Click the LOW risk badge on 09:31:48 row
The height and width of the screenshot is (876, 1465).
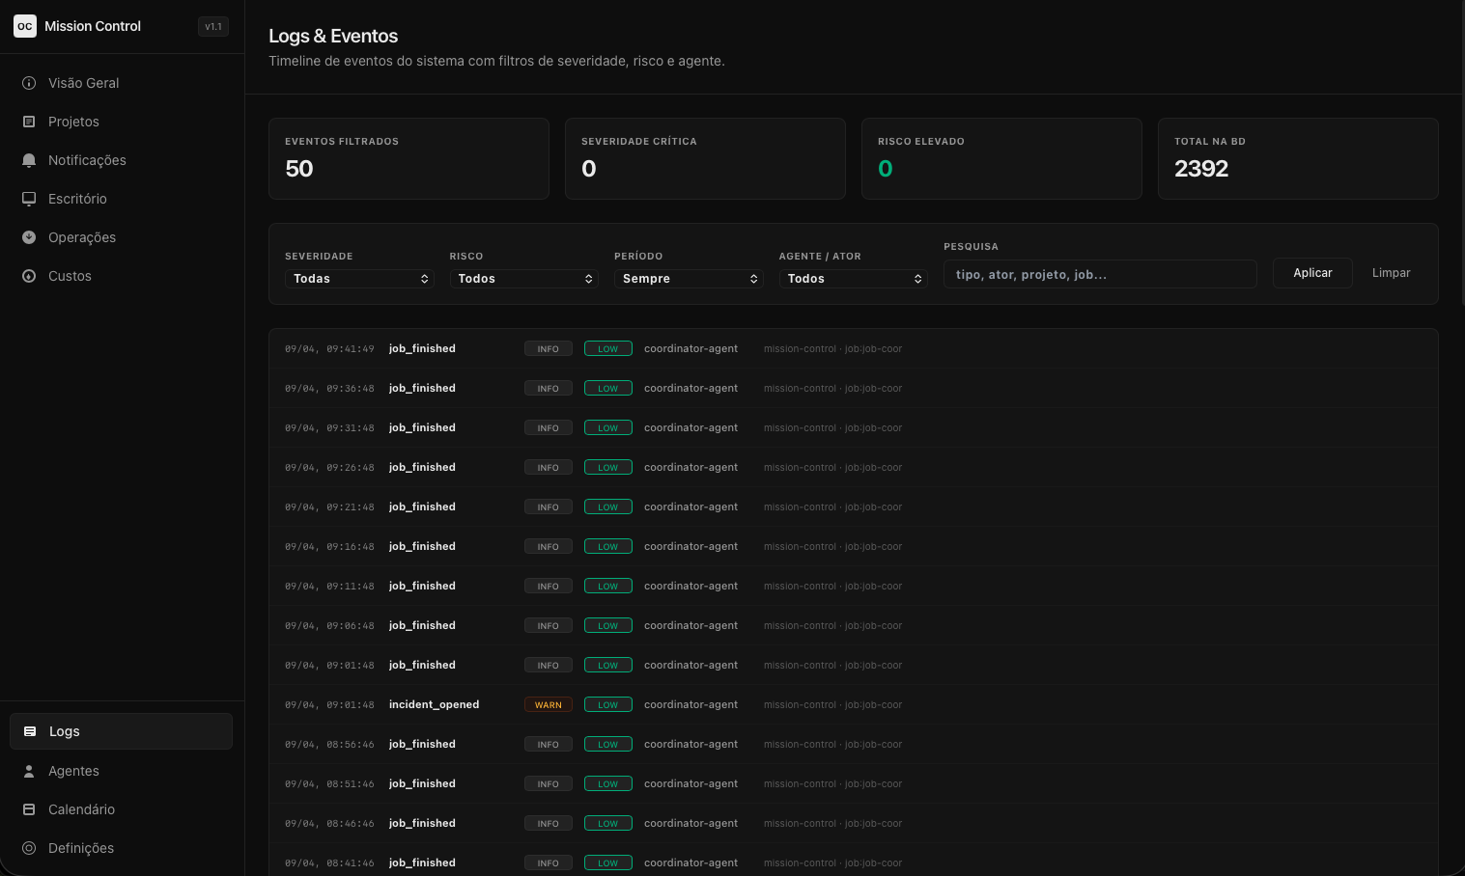tap(608, 427)
